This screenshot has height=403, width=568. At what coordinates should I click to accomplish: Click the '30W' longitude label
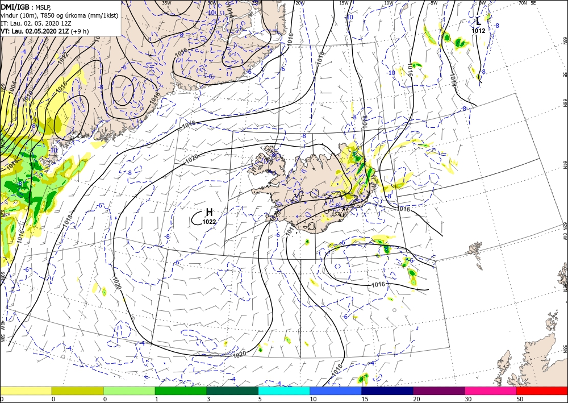[212, 3]
